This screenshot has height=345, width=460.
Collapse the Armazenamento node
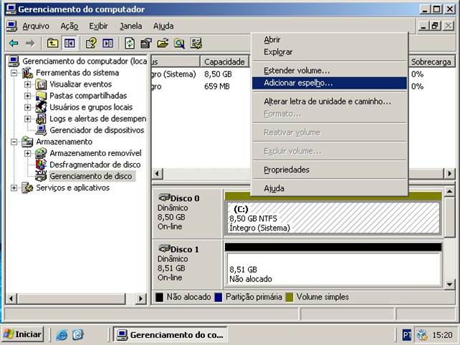tap(14, 142)
